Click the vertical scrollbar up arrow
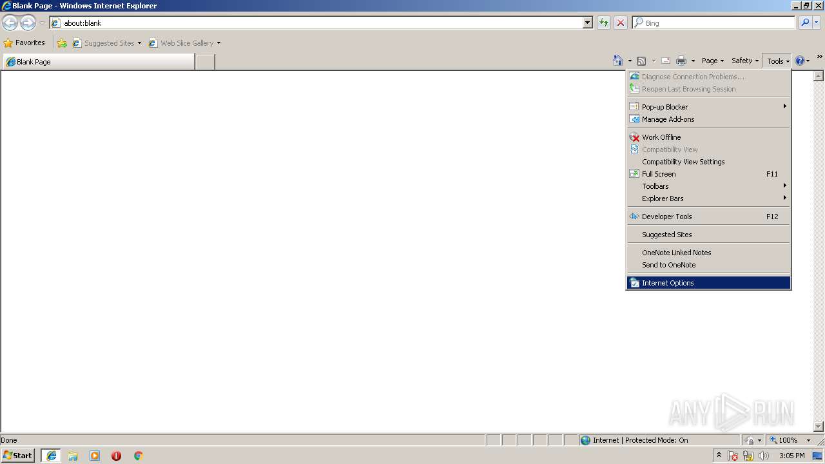This screenshot has height=464, width=825. coord(819,76)
